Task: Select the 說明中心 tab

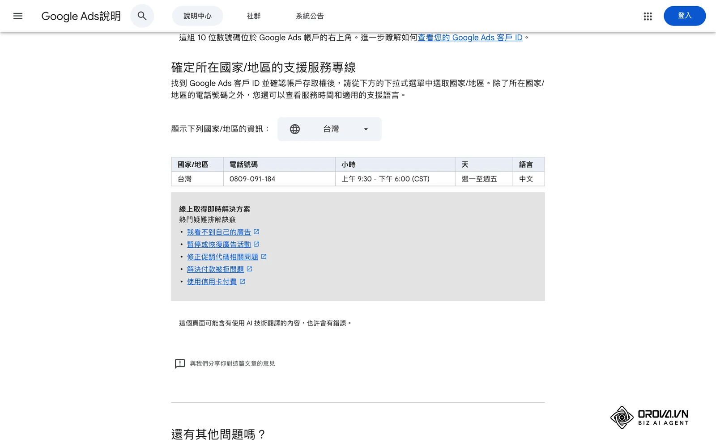Action: pyautogui.click(x=197, y=16)
